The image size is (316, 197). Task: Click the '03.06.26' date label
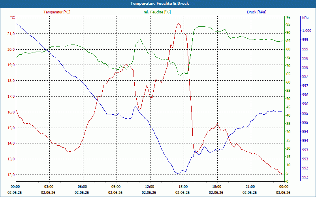[x=283, y=193]
